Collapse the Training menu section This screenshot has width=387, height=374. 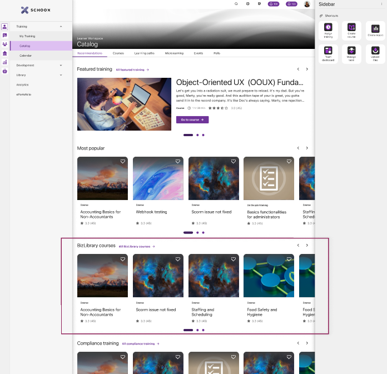[x=61, y=27]
